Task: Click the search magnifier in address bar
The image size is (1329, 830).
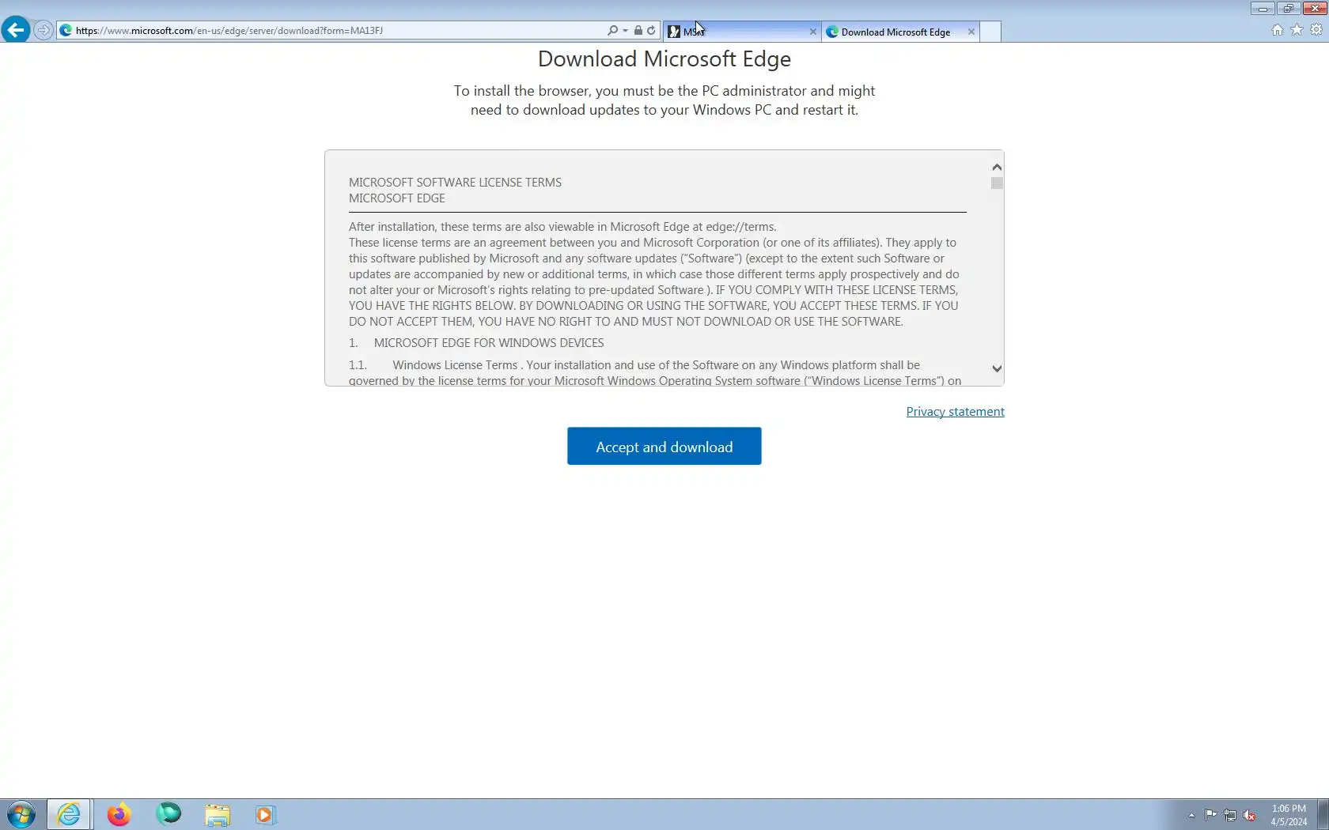Action: [612, 31]
